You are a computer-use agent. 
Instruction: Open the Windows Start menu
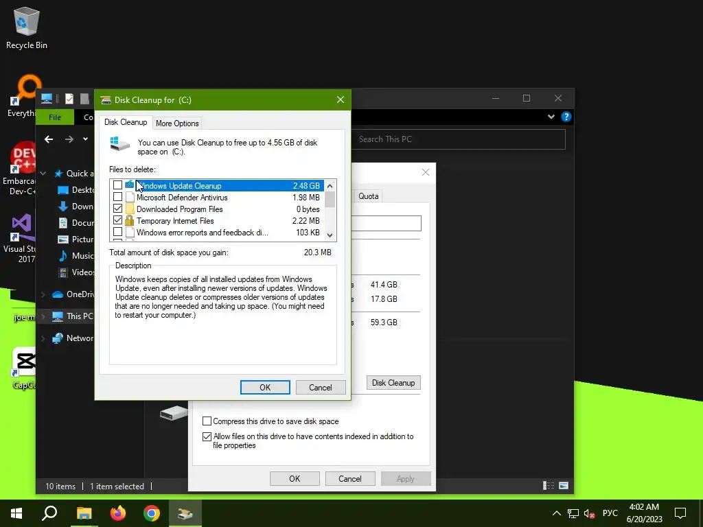pos(16,513)
